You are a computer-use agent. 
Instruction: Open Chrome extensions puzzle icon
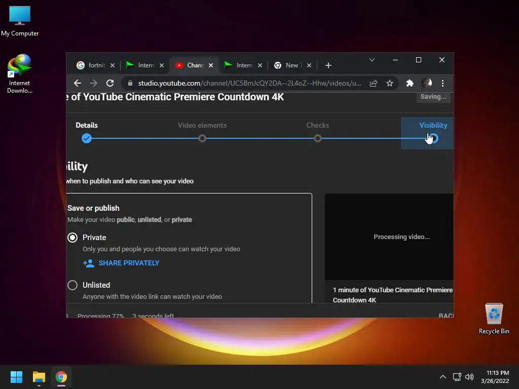pos(410,84)
